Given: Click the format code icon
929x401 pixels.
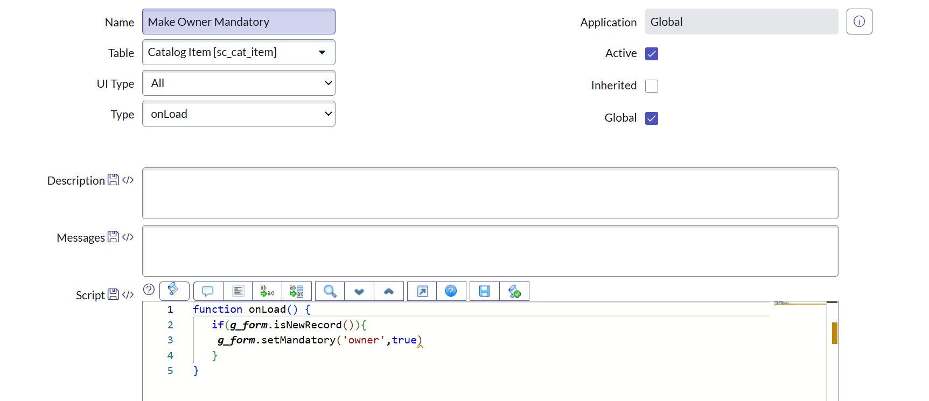Looking at the screenshot, I should pos(238,291).
